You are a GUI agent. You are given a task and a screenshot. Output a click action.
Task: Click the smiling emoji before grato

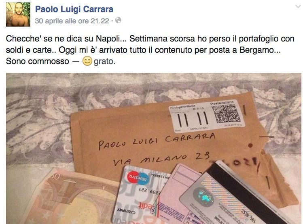[87, 61]
